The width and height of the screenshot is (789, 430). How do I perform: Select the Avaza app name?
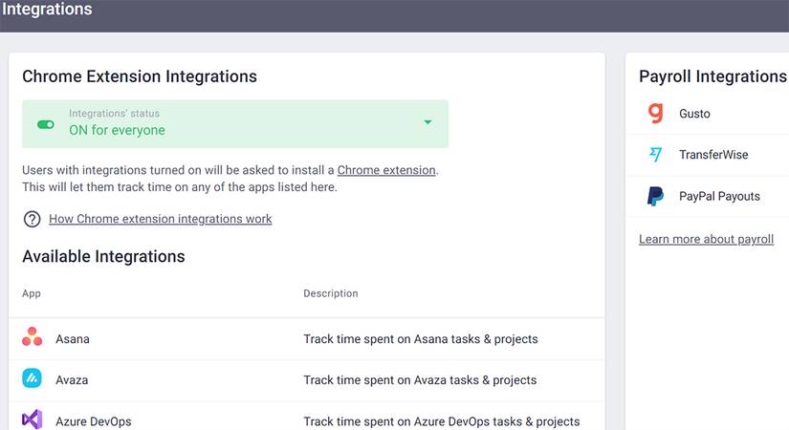pyautogui.click(x=72, y=380)
